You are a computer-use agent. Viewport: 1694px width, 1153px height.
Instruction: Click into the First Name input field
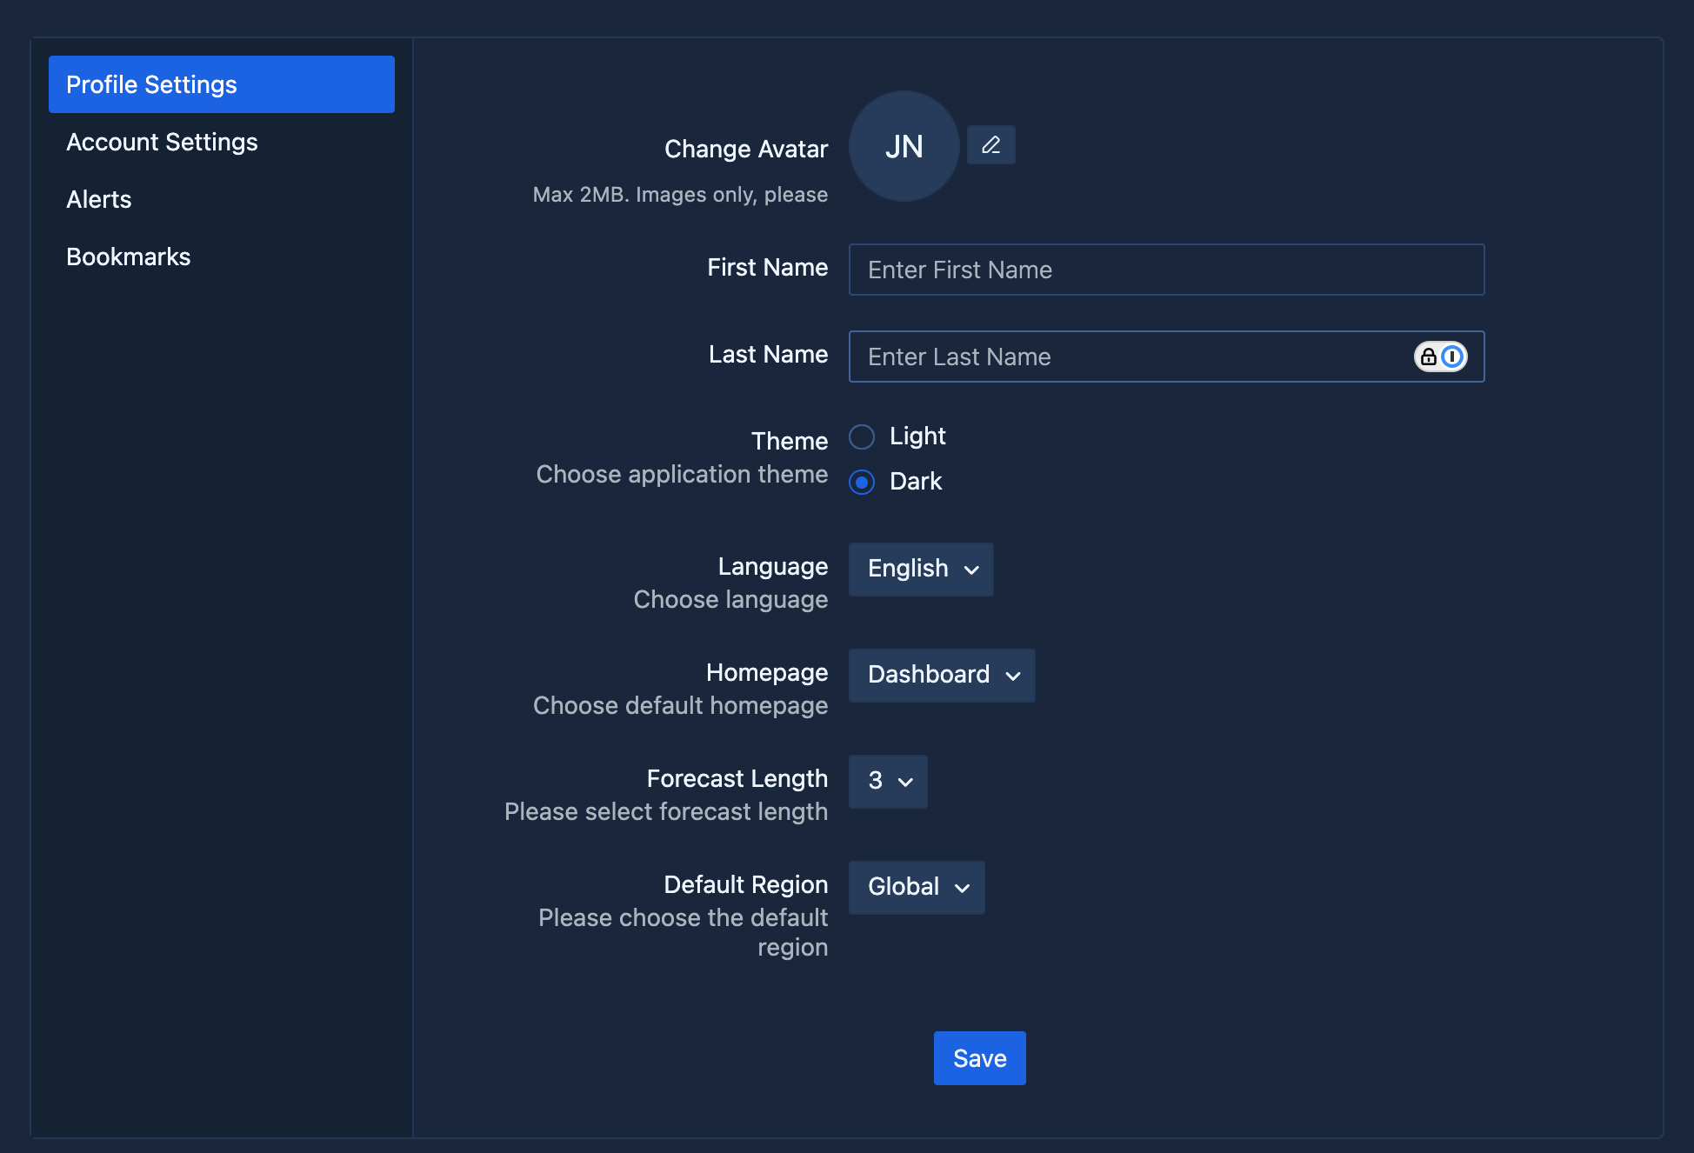[x=1165, y=270]
